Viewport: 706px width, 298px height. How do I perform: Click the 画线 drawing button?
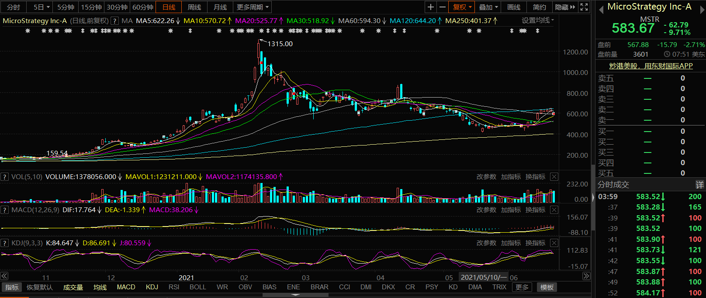[514, 7]
